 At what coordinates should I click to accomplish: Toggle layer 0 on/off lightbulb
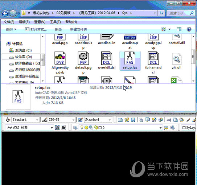pos(82,127)
